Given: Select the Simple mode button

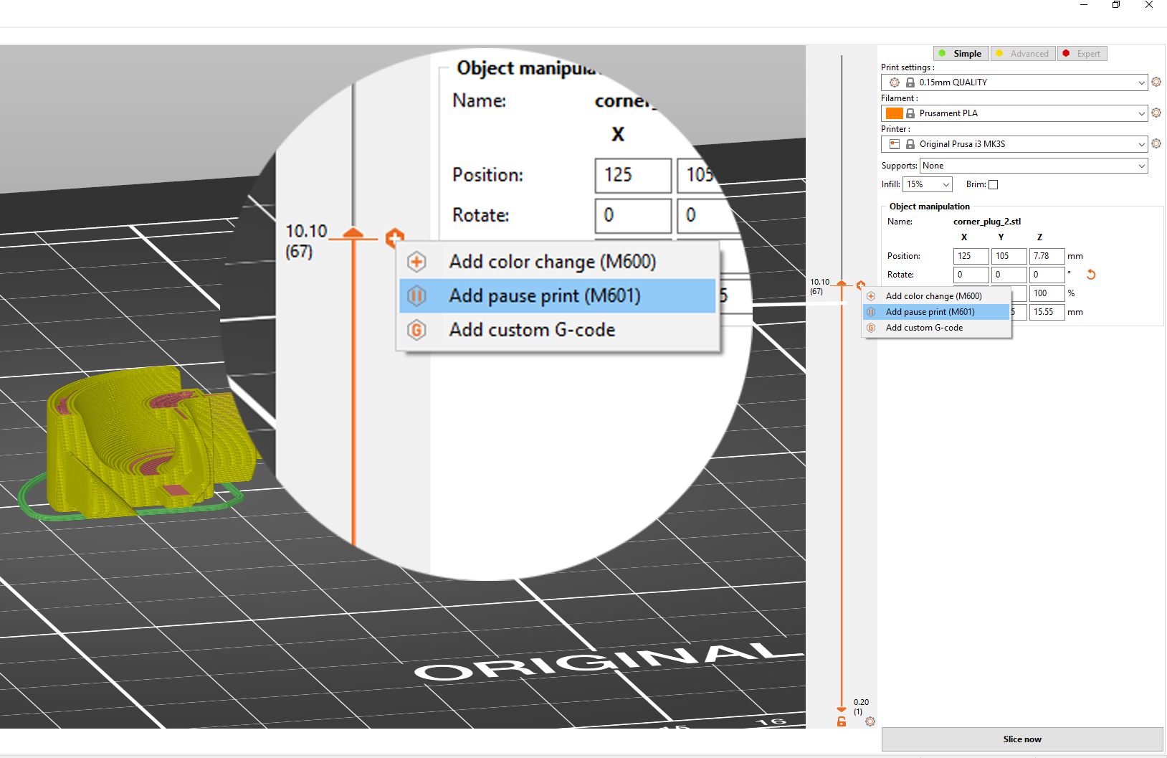Looking at the screenshot, I should pos(961,54).
